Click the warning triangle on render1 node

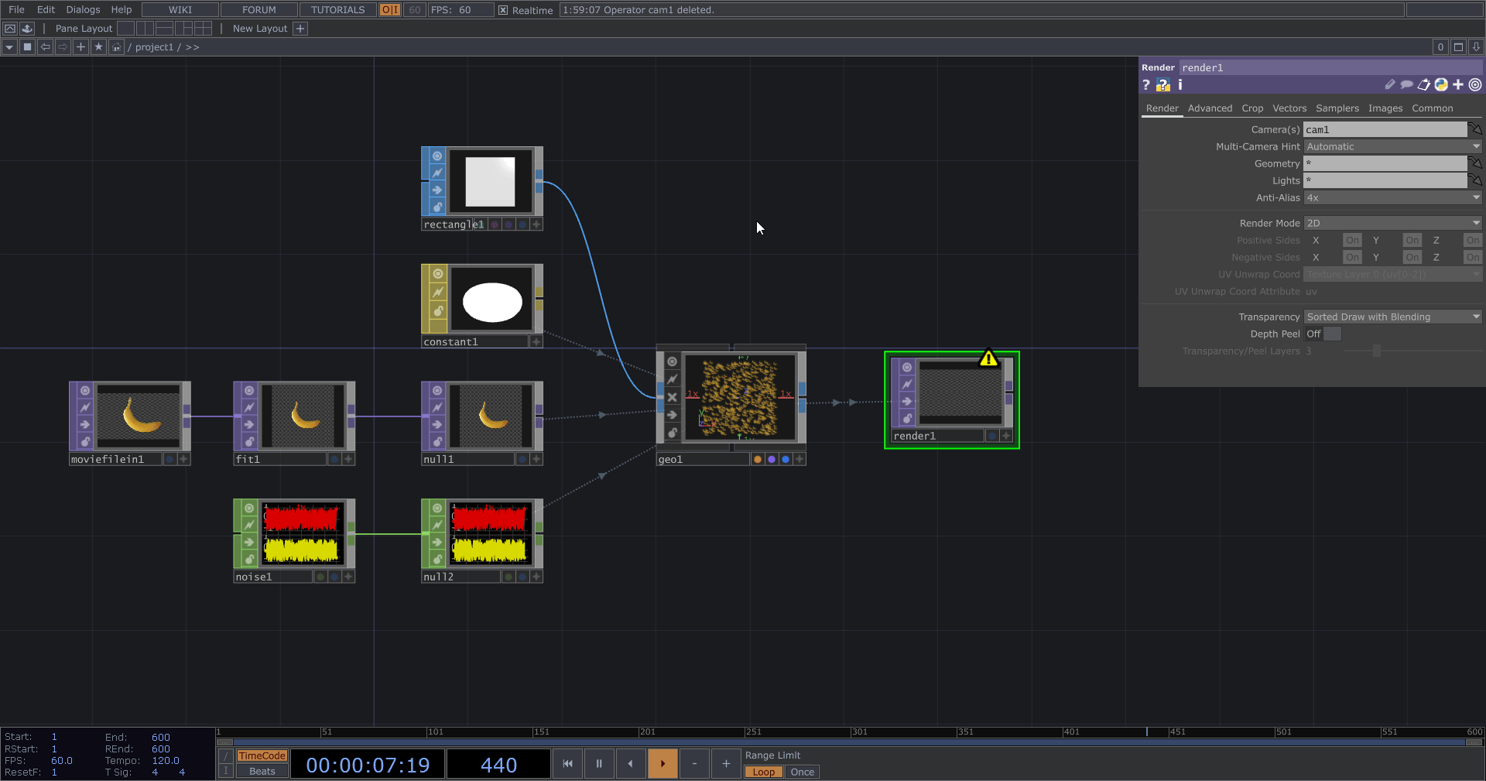(x=988, y=358)
